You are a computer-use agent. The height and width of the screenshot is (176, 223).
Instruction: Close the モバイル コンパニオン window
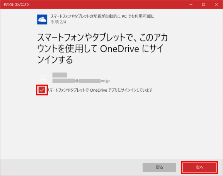click(x=216, y=4)
